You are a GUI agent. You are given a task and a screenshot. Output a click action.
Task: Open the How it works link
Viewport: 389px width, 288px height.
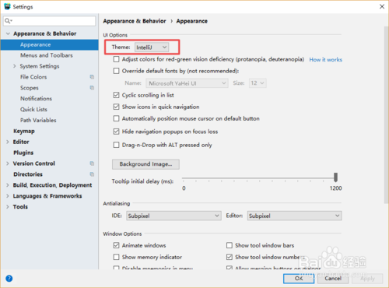pos(325,60)
